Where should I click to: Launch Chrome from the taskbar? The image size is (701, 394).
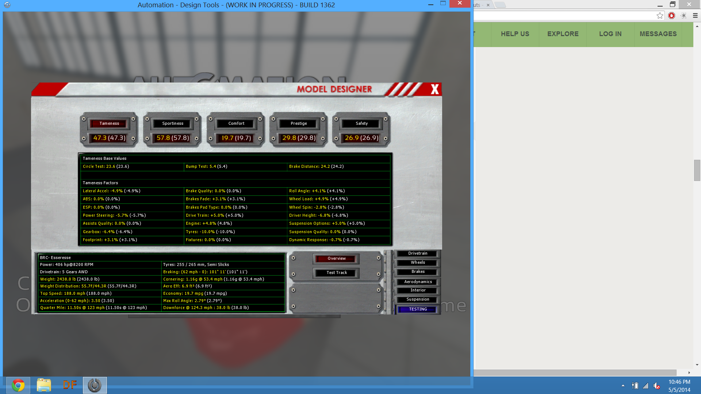(18, 385)
